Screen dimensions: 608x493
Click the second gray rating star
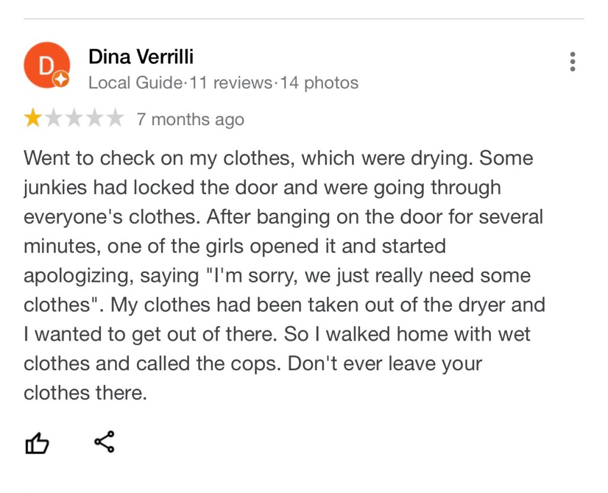[x=53, y=119]
